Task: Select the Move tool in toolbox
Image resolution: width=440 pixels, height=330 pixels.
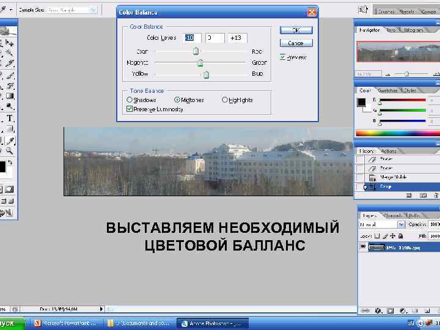Action: (x=10, y=43)
